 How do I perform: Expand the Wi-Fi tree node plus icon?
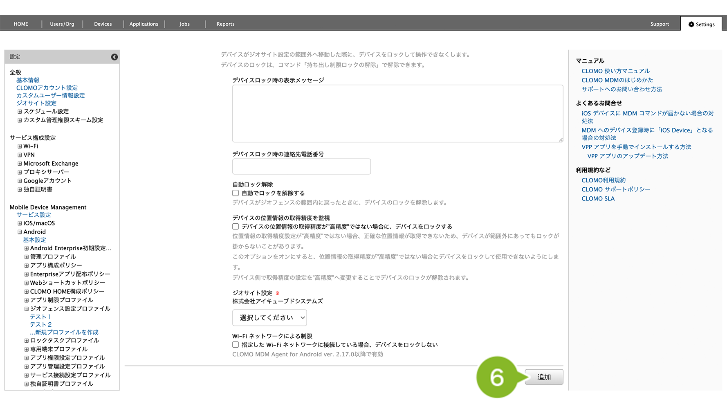20,146
